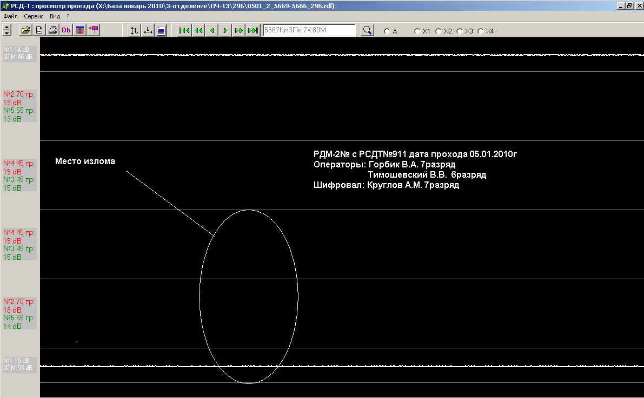644x398 pixels.
Task: Click the document properties page icon
Action: 39,30
